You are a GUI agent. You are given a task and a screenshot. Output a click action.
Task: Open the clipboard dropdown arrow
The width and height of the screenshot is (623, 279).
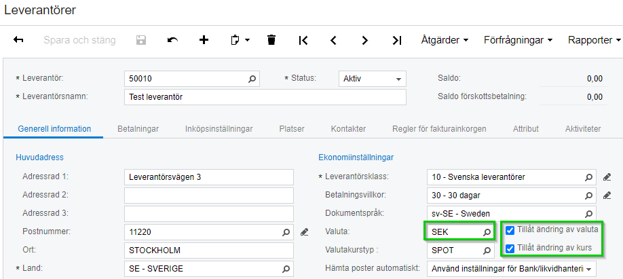click(248, 40)
